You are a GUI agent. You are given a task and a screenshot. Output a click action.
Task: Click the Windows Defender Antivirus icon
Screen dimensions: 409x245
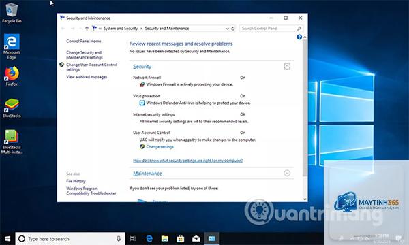point(142,103)
